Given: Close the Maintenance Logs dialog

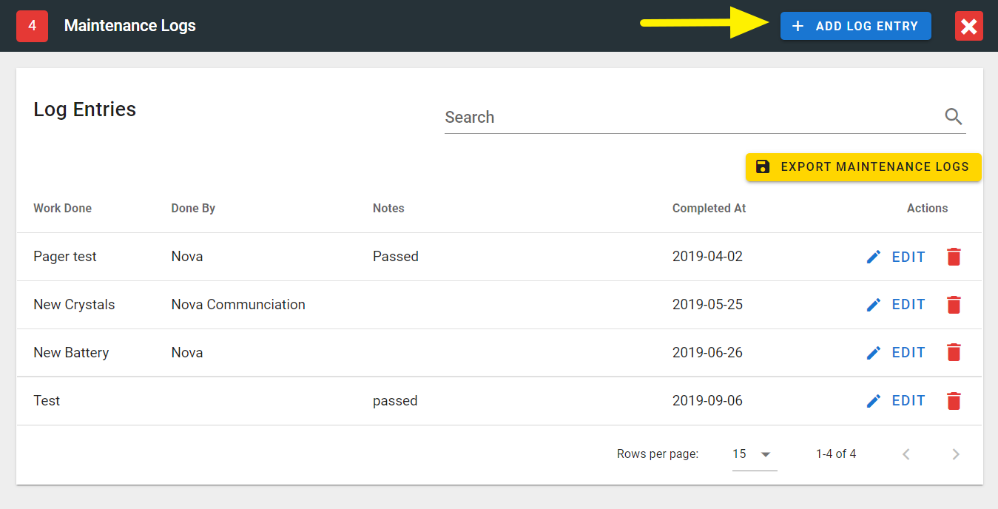Looking at the screenshot, I should tap(968, 27).
